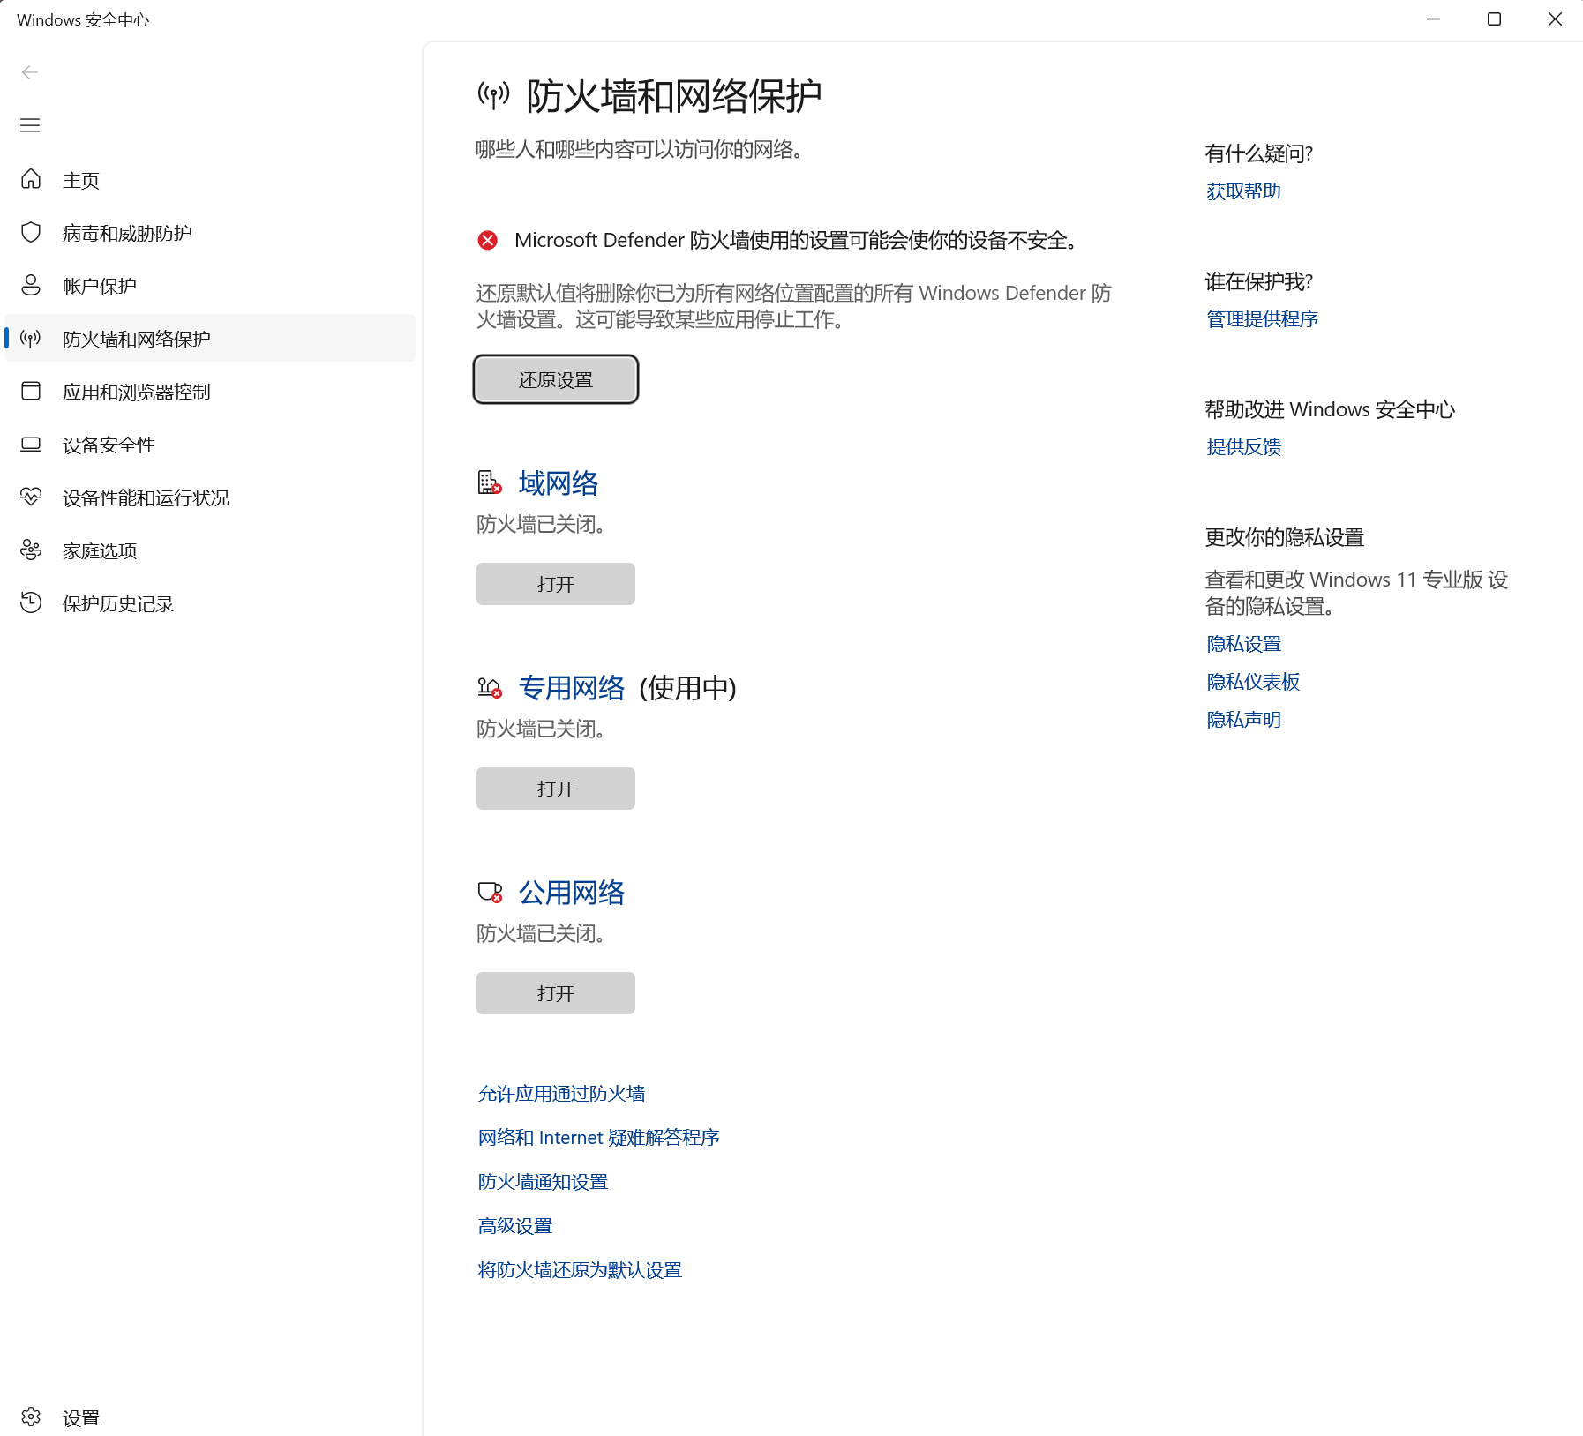Viewport: 1583px width, 1436px height.
Task: Turn on the private network firewall
Action: [555, 789]
